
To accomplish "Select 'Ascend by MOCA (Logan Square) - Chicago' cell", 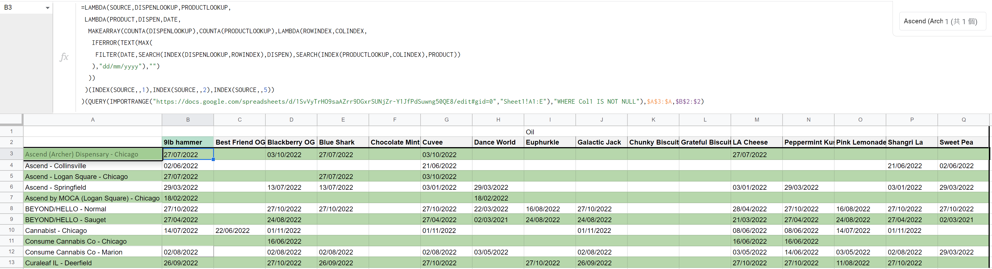I will coord(92,198).
